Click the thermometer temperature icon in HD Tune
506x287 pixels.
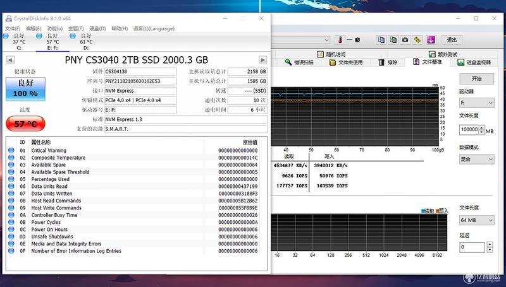click(x=340, y=40)
